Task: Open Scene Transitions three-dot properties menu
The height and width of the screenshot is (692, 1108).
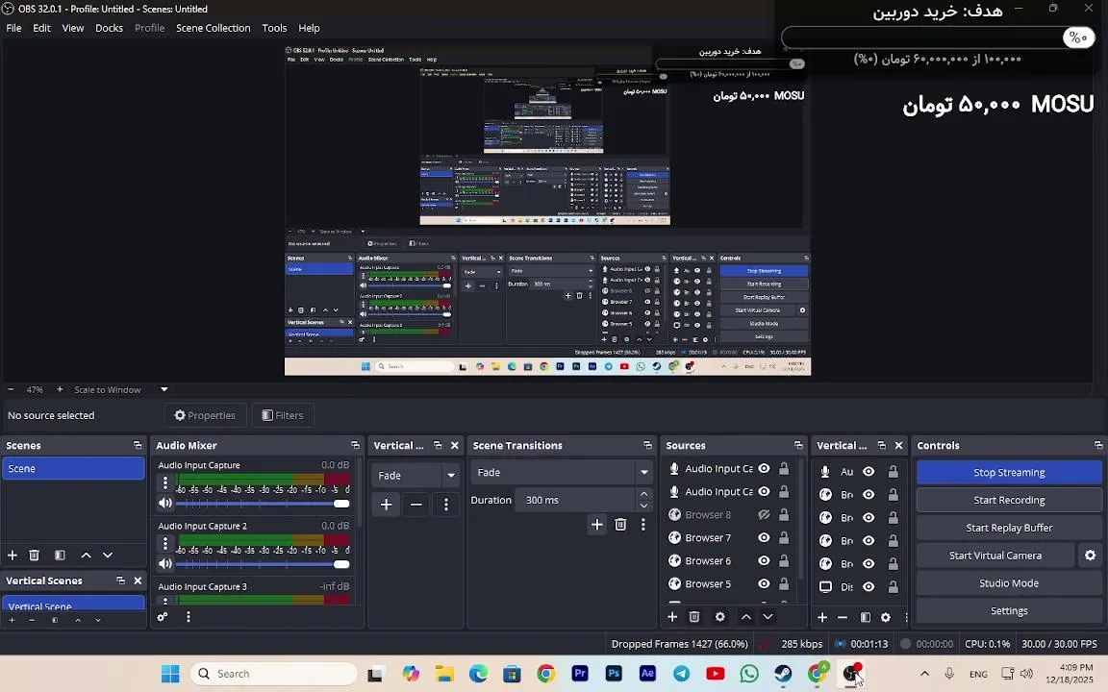Action: (x=643, y=524)
